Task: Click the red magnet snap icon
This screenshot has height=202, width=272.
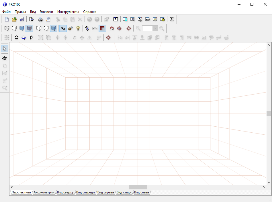Action: pyautogui.click(x=112, y=28)
